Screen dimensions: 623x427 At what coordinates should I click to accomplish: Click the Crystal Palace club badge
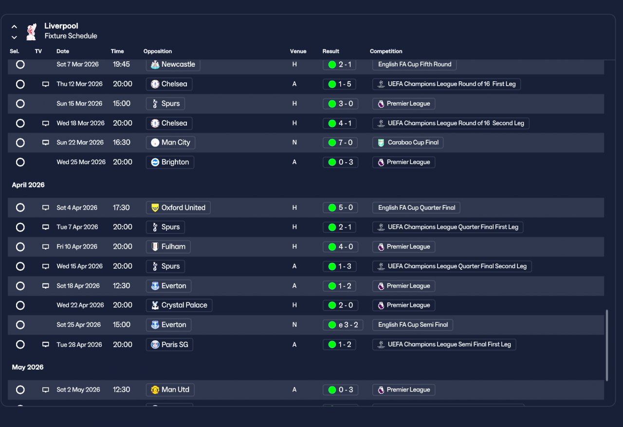(x=155, y=305)
